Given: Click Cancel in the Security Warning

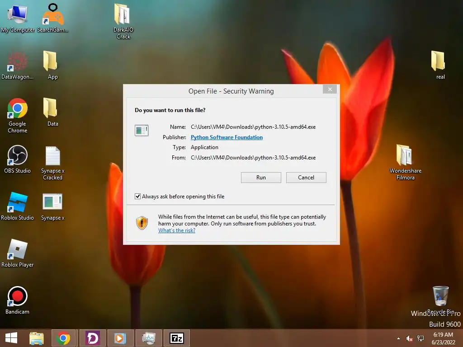Looking at the screenshot, I should 306,177.
